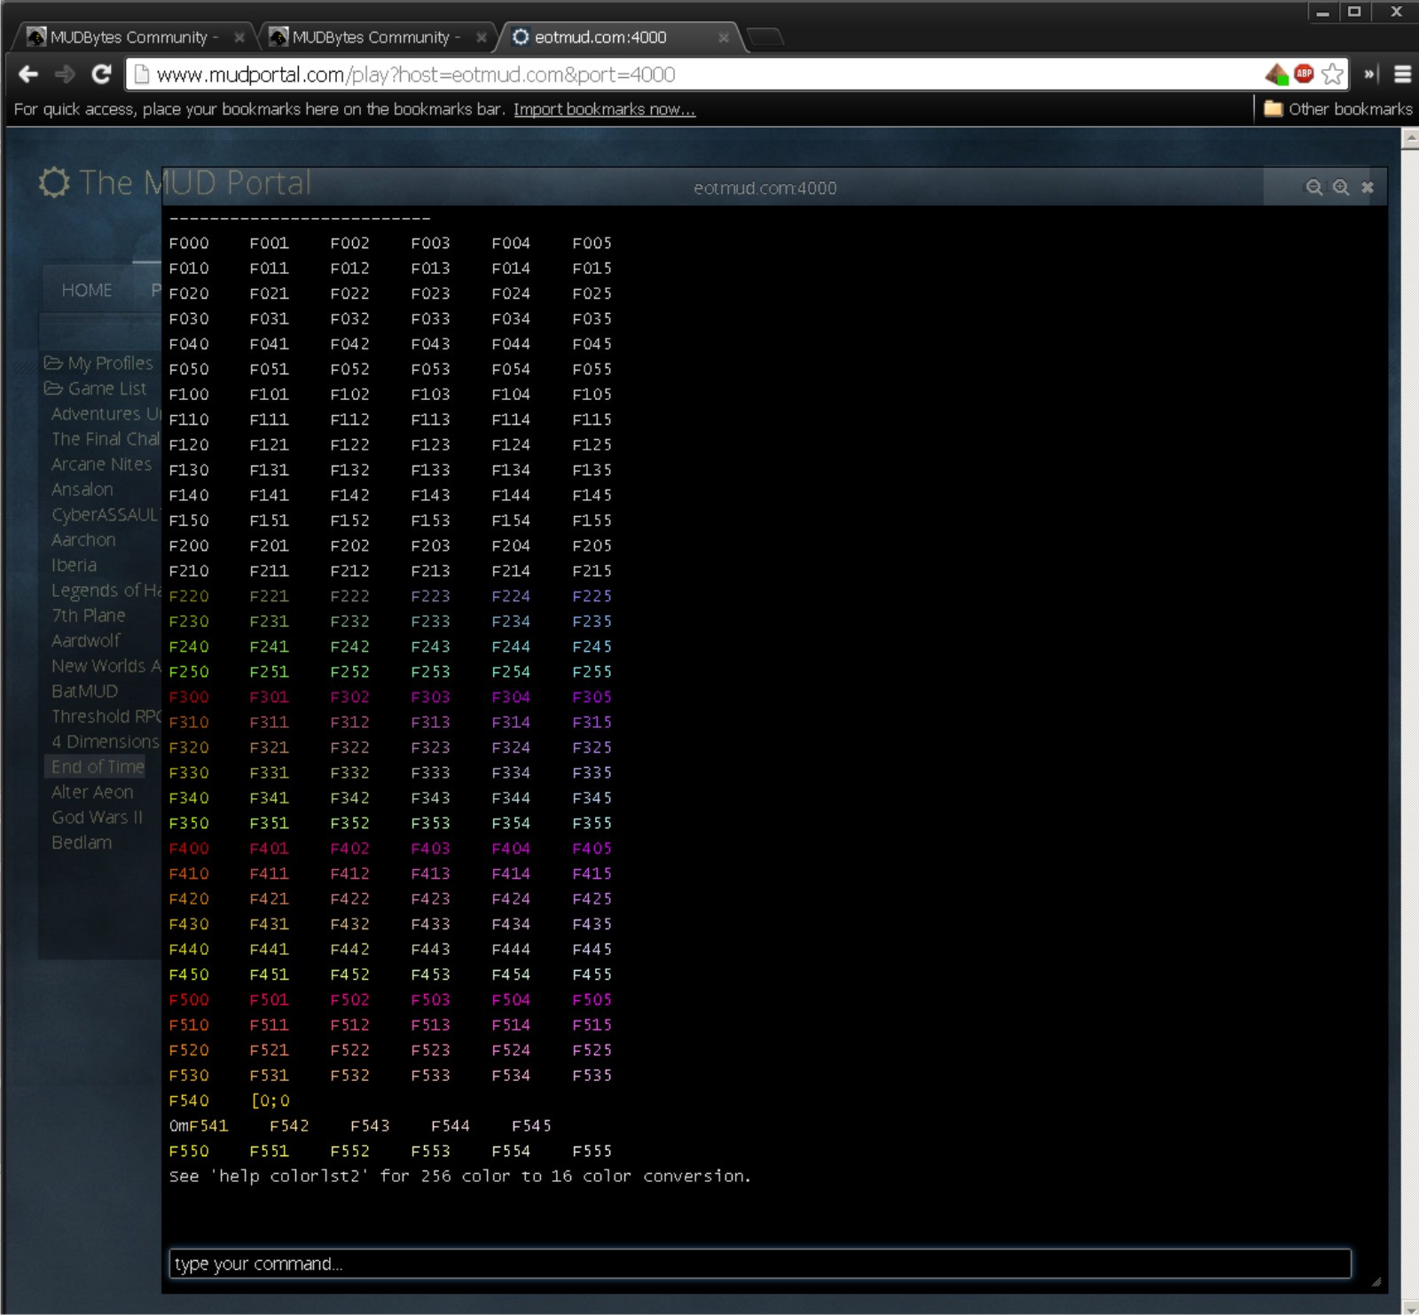
Task: Click red color code F400
Action: 189,849
